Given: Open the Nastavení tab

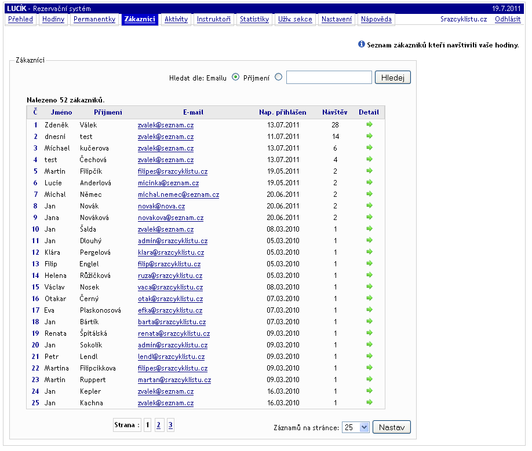Looking at the screenshot, I should coord(337,19).
